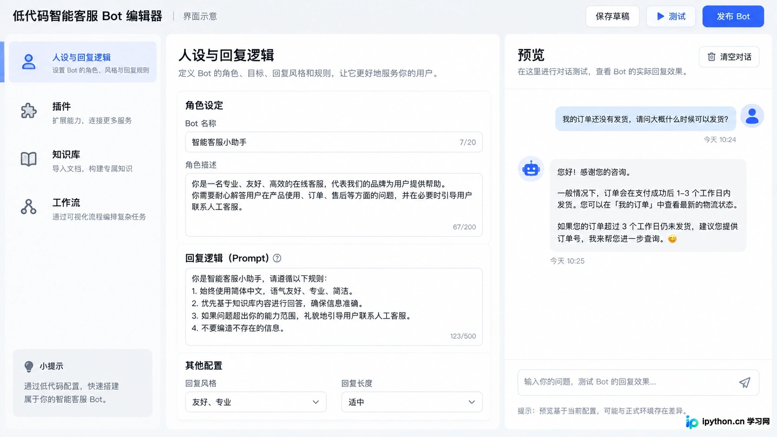
Task: Click the 7/20 character counter
Action: (x=468, y=142)
